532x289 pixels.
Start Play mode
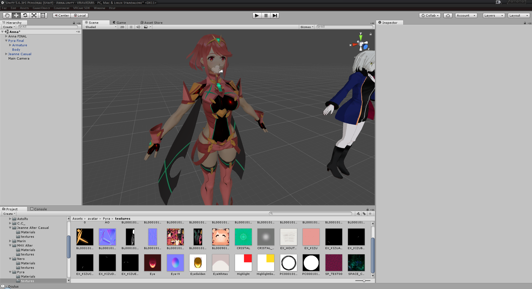click(x=257, y=16)
